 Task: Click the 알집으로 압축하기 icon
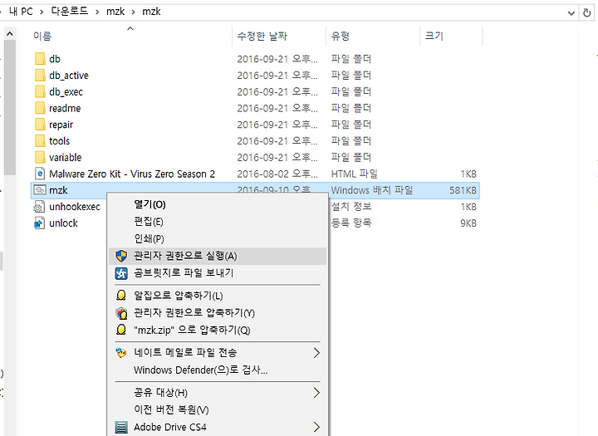point(121,296)
